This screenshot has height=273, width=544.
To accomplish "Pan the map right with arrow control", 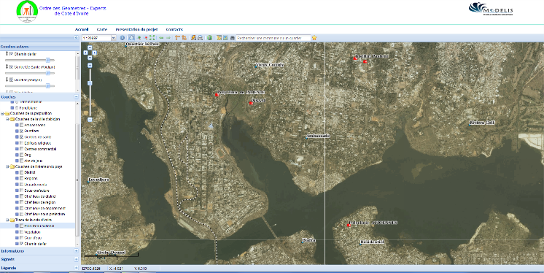I will (x=94, y=53).
